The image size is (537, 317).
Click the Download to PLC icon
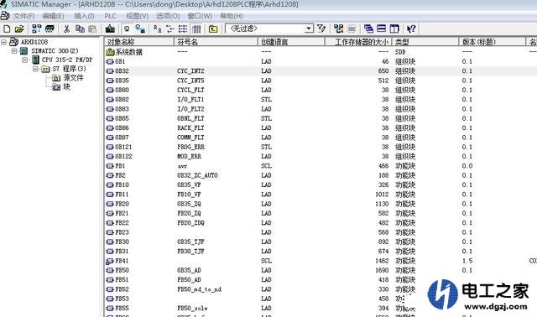click(x=110, y=29)
